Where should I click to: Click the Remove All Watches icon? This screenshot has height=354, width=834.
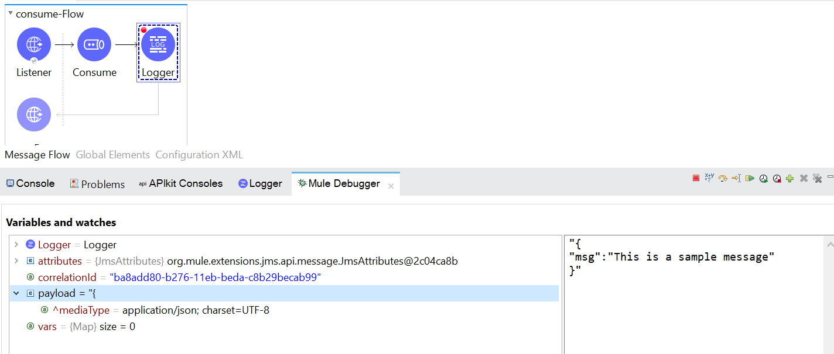tap(818, 178)
